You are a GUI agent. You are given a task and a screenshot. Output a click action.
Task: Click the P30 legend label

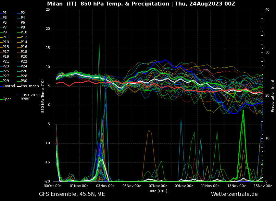point(24,81)
